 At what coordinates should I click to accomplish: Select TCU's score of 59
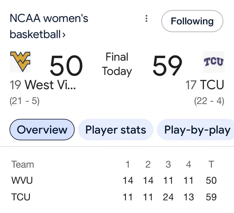[x=167, y=65]
